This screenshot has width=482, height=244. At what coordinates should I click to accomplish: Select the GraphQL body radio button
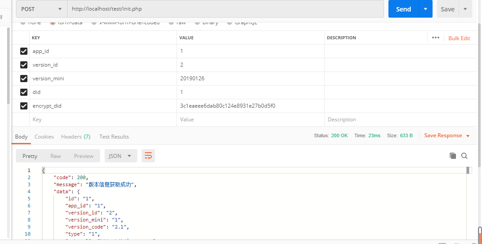pos(230,23)
